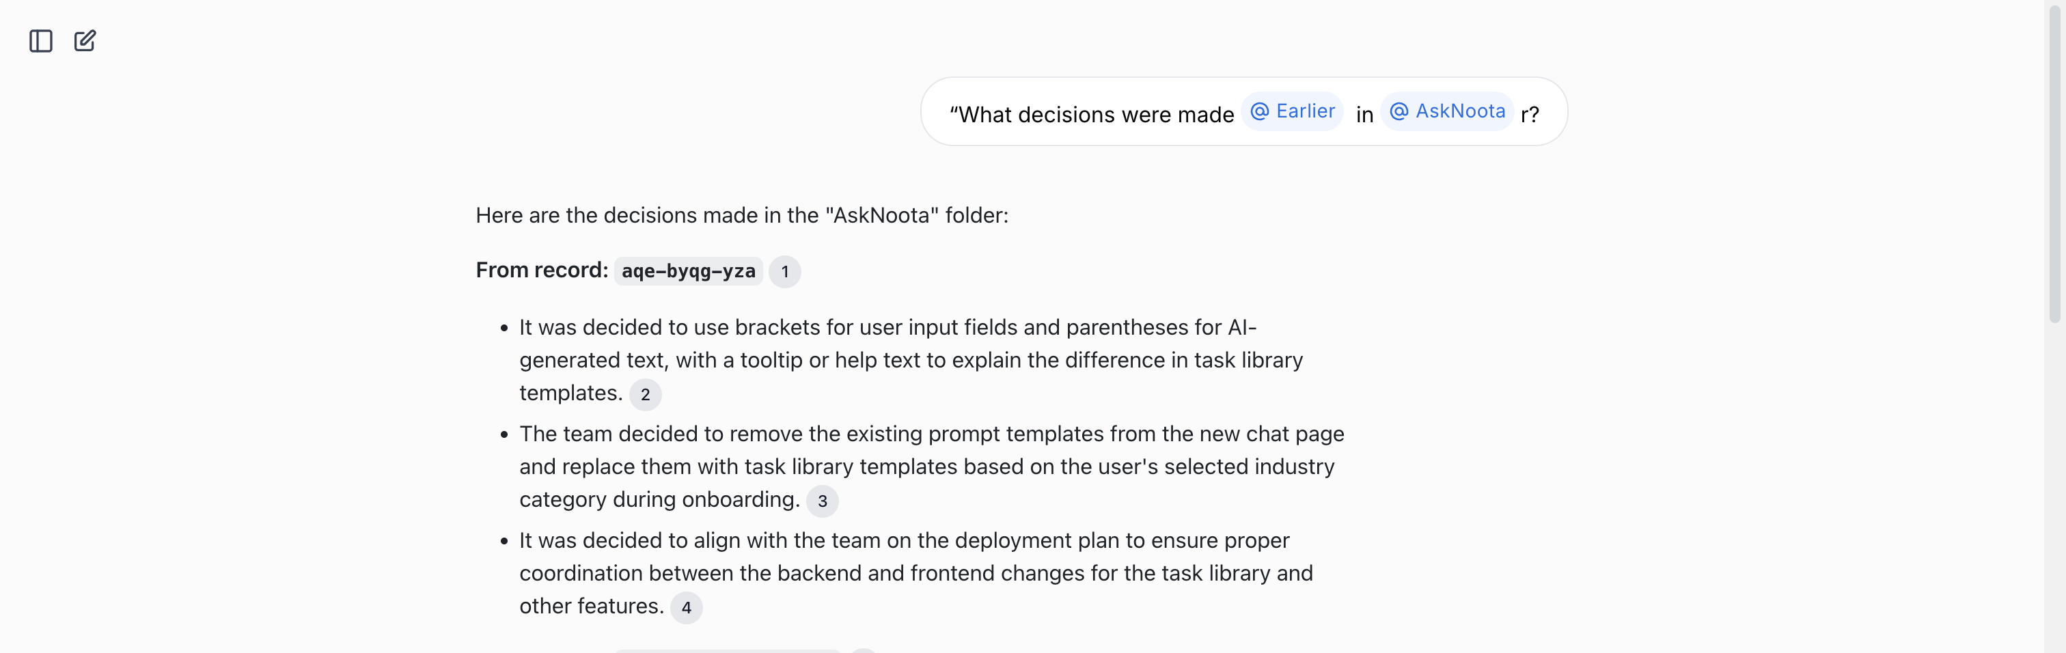
Task: Click the 'r?' text ending the question
Action: coord(1530,115)
